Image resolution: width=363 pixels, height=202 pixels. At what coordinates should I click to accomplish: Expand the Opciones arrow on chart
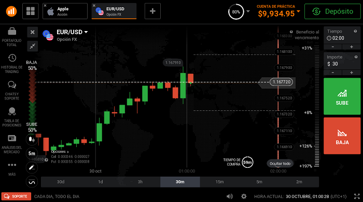(68, 152)
